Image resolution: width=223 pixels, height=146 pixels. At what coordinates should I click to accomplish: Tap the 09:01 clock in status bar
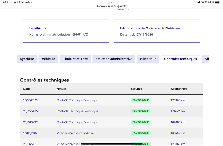(6, 2)
